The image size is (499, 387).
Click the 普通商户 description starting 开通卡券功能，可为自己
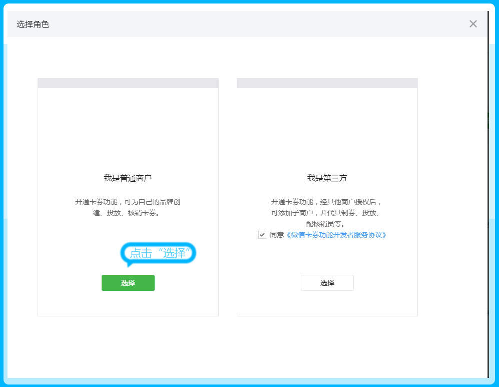pos(128,207)
